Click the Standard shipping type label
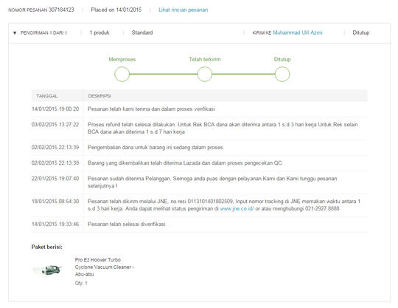Screen dimensions: 398x308 coord(142,32)
